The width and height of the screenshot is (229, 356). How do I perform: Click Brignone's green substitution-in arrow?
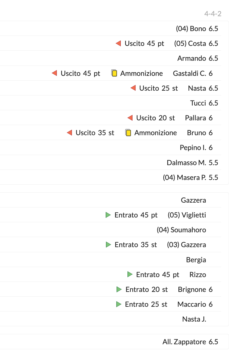pos(119,289)
